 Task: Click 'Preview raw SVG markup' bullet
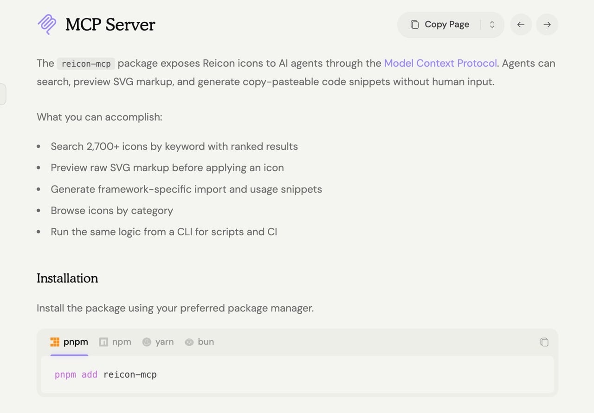click(x=167, y=168)
